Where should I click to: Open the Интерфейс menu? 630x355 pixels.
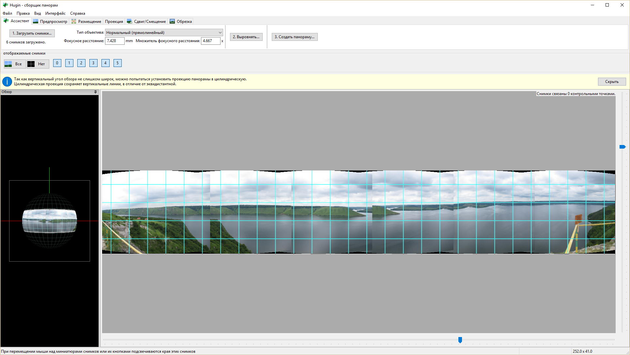click(x=55, y=13)
